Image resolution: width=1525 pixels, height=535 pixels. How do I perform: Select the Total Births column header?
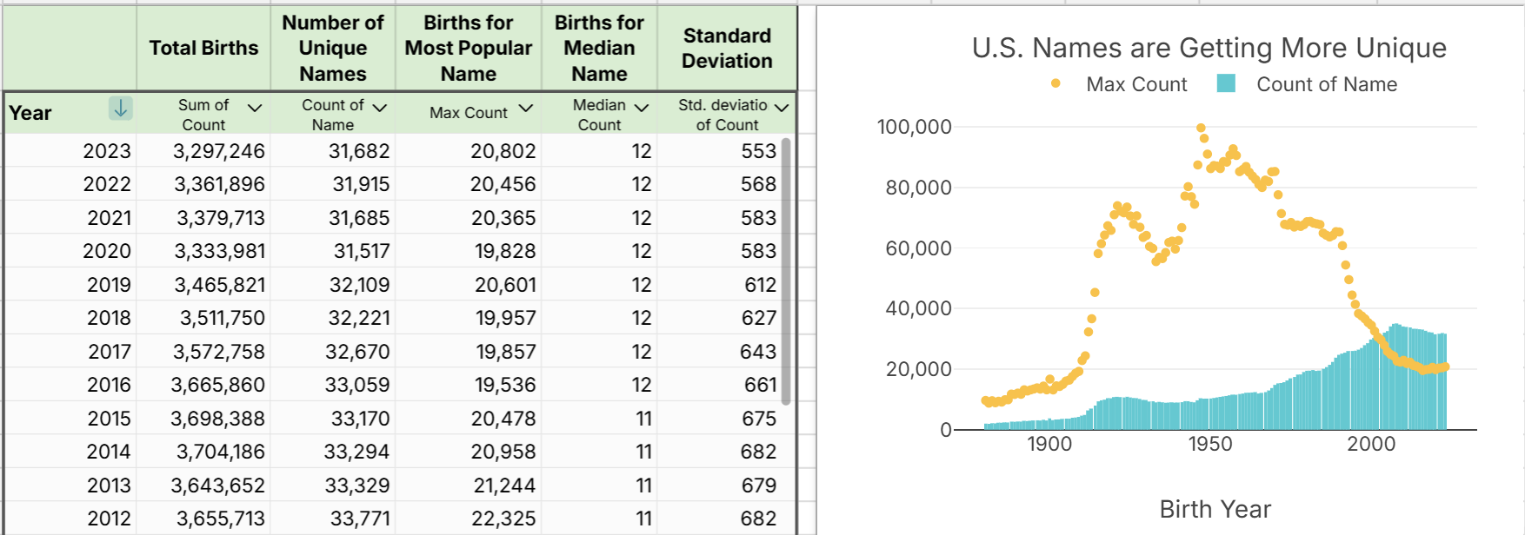point(203,48)
